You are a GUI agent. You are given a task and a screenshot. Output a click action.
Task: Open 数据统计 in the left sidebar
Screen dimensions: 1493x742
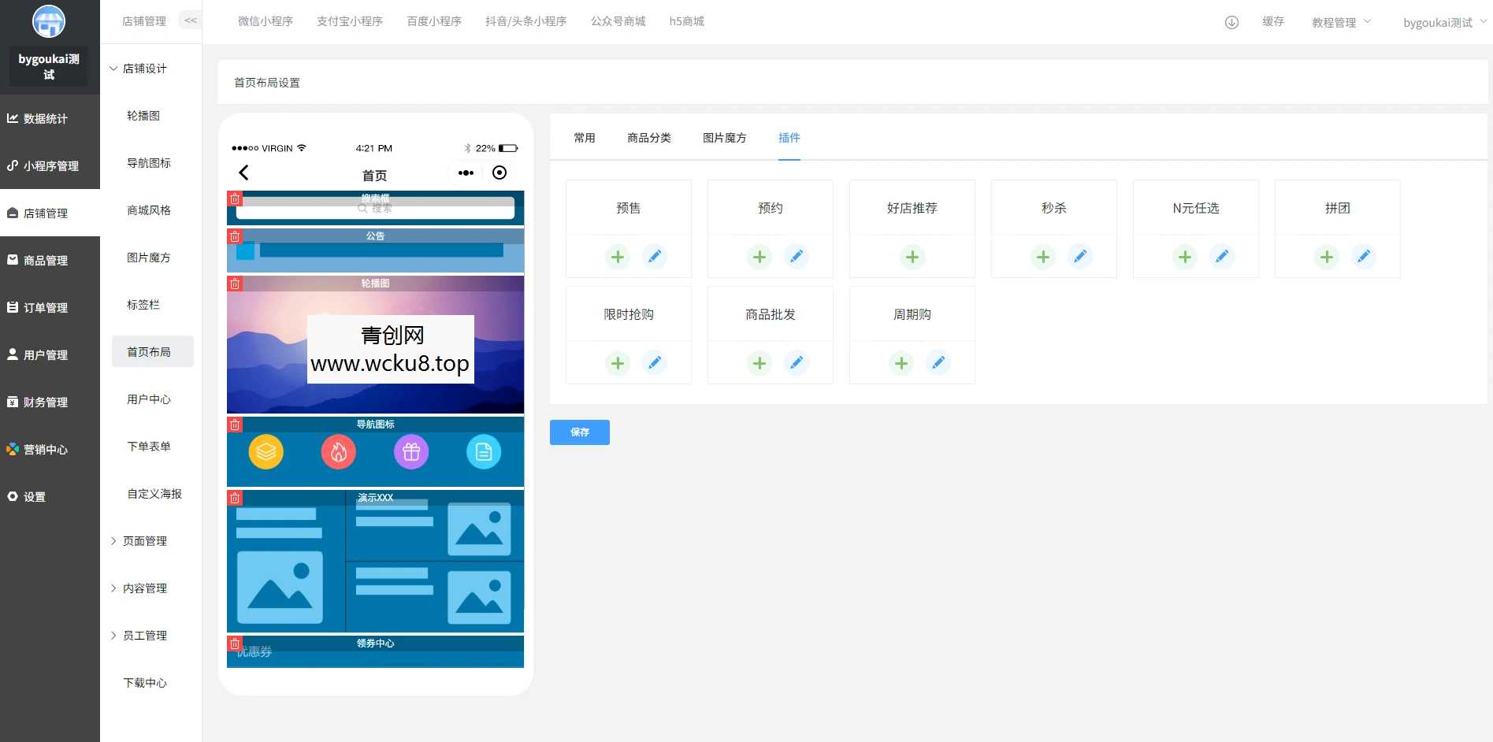pos(45,118)
